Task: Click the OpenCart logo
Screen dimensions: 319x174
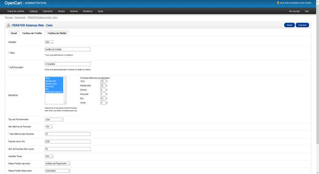Action: tap(13, 3)
